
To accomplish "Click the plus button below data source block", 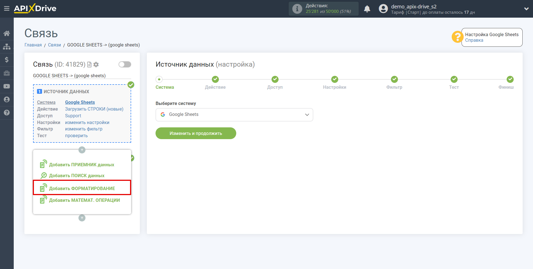I will [x=82, y=150].
